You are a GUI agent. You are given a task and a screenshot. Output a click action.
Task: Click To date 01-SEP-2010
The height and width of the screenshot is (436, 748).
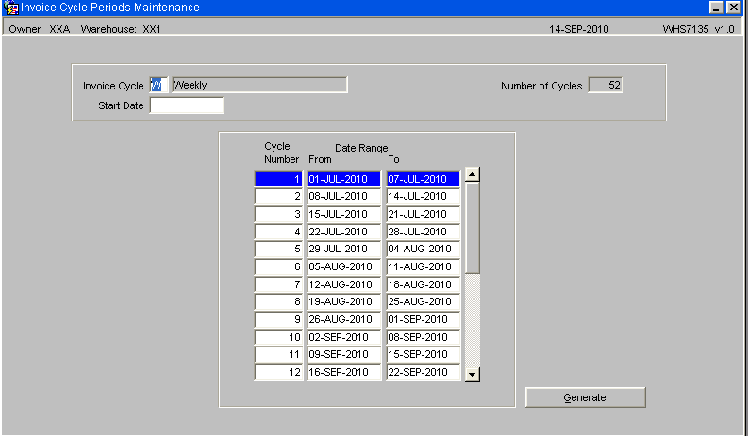point(424,319)
